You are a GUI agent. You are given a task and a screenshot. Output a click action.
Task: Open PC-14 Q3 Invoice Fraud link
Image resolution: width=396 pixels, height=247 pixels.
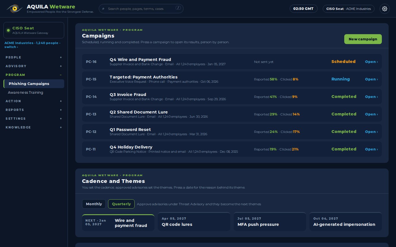(371, 97)
